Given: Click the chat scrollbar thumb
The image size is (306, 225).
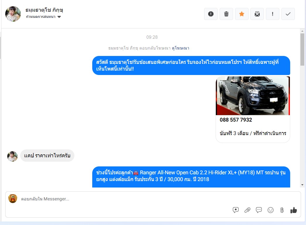Looking at the screenshot, I should coord(302,50).
